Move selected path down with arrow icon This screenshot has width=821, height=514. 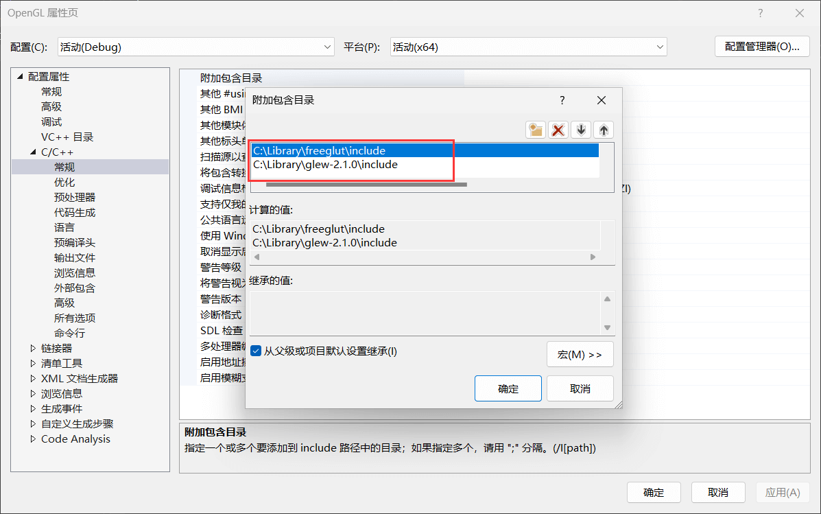[x=581, y=130]
